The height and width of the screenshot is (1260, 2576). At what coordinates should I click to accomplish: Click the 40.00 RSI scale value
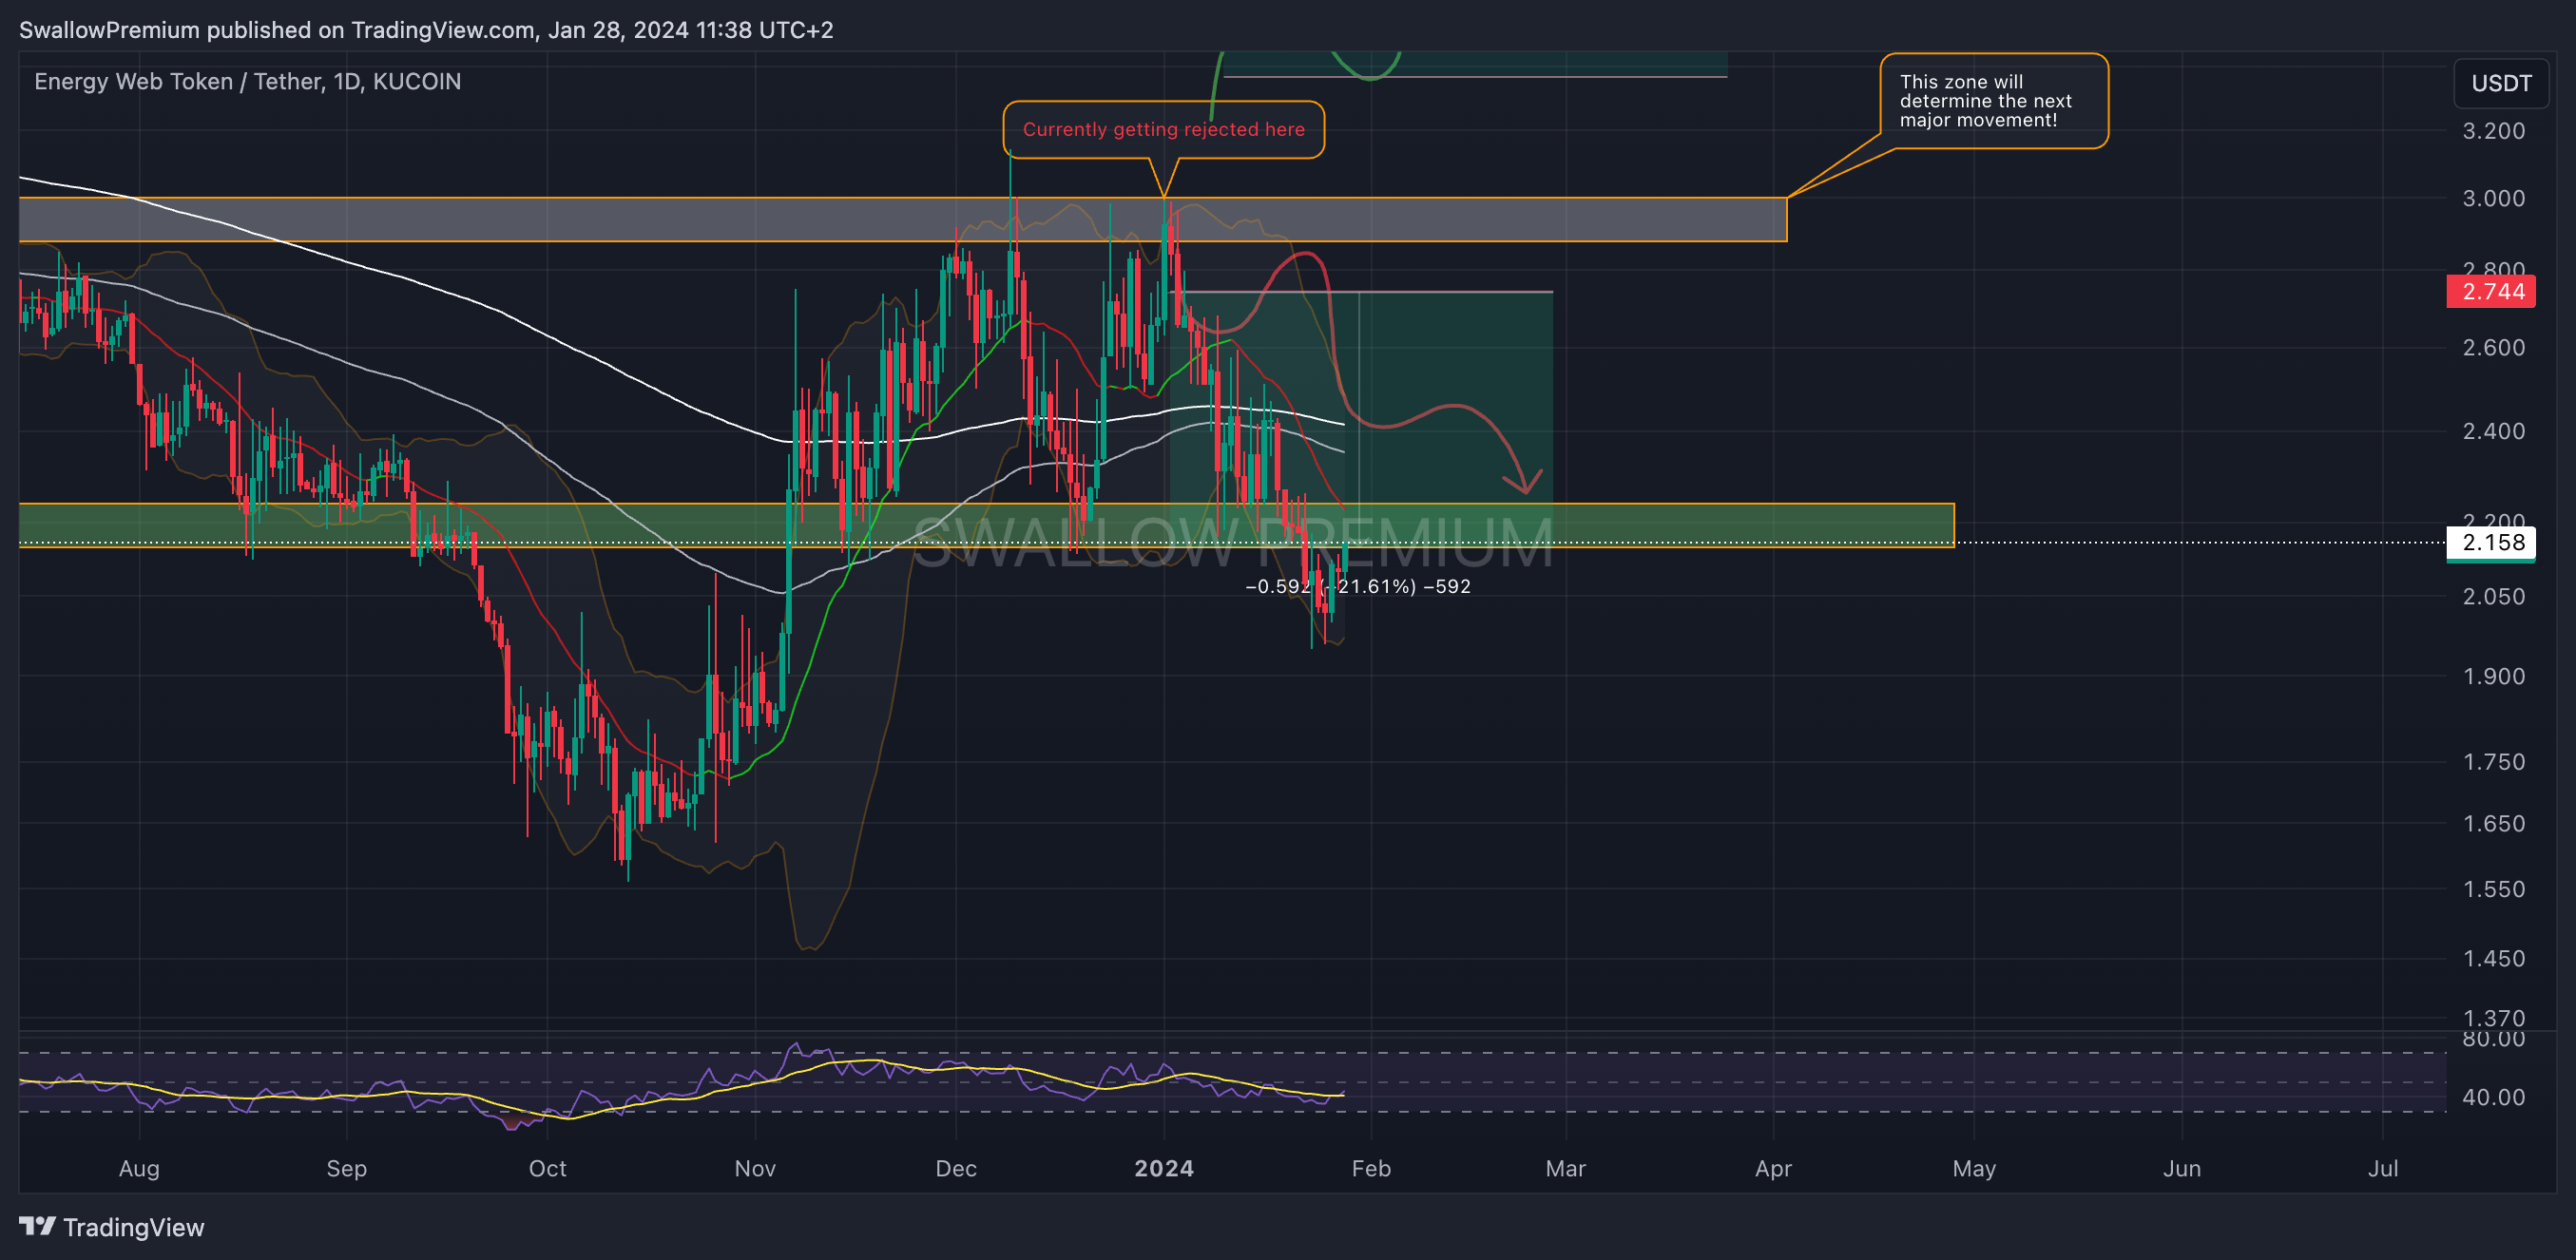coord(2493,1097)
